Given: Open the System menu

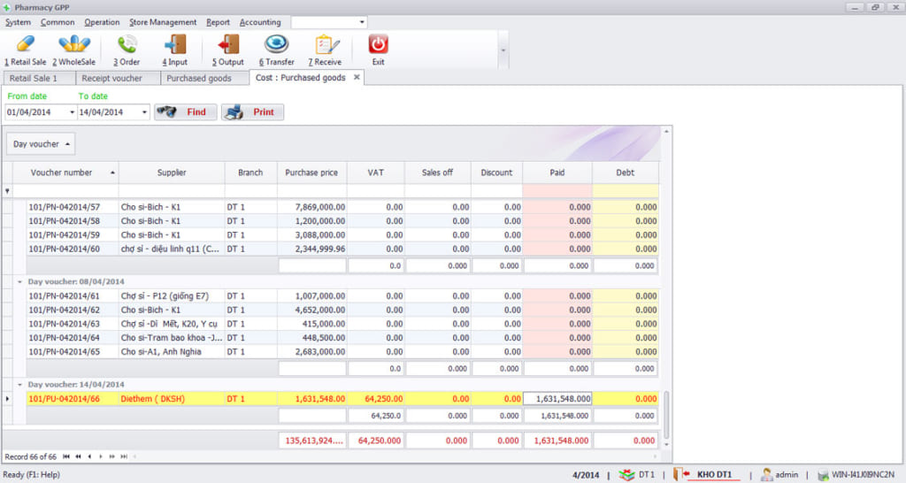Looking at the screenshot, I should tap(18, 22).
